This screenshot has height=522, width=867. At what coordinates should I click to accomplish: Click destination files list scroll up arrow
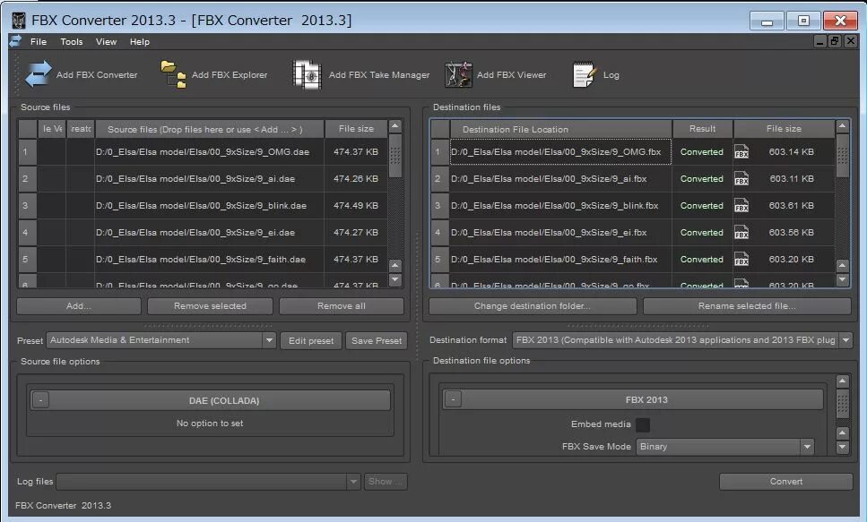pyautogui.click(x=842, y=126)
